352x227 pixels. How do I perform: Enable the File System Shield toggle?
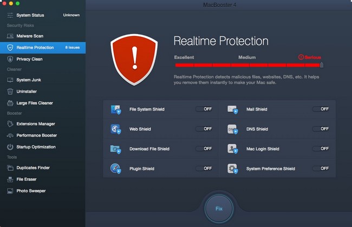[x=204, y=109]
